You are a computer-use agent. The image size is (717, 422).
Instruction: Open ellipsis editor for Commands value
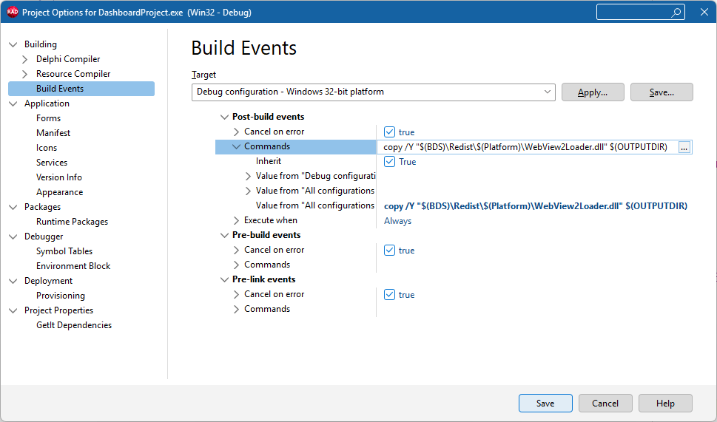coord(684,148)
